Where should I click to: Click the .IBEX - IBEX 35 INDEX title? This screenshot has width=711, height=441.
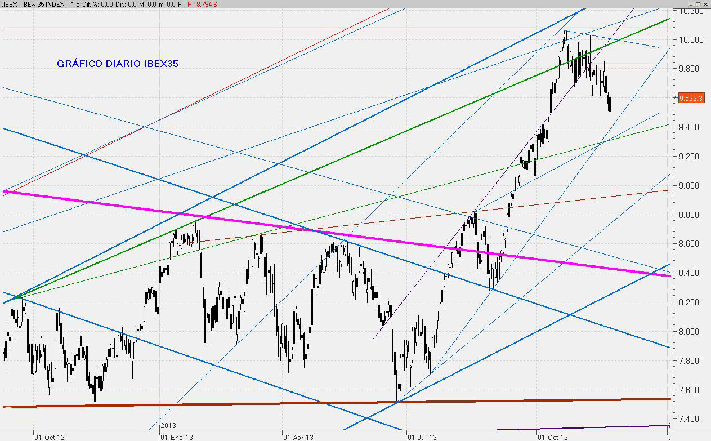[33, 4]
